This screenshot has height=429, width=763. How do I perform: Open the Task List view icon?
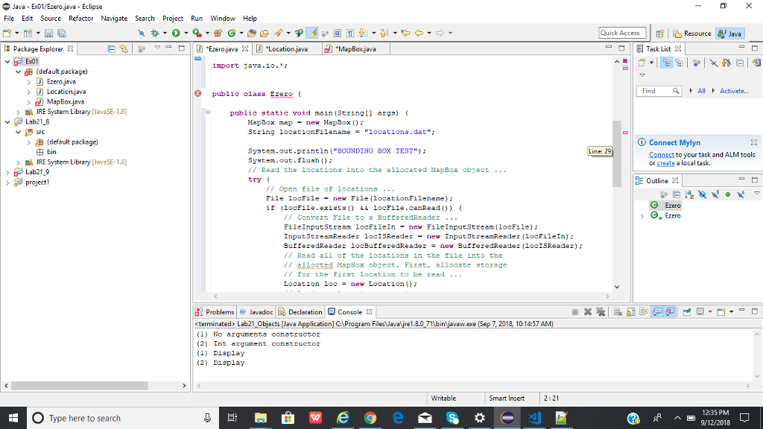[639, 48]
